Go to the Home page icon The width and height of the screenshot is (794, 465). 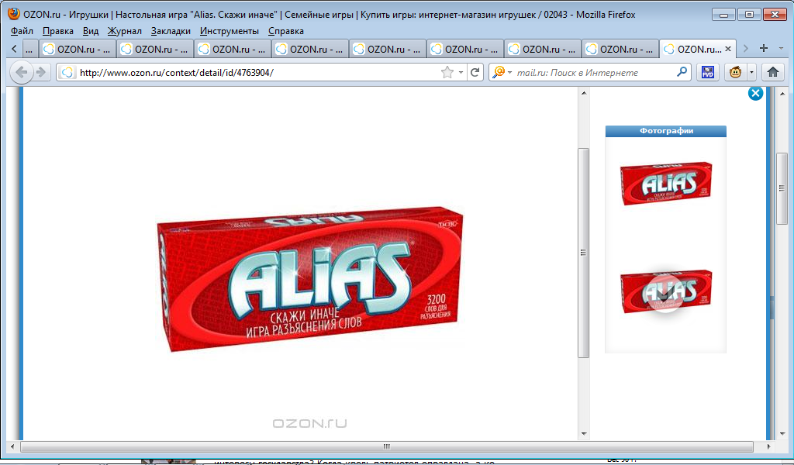(773, 72)
